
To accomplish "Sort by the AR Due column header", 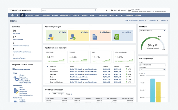I will tap(64, 98).
